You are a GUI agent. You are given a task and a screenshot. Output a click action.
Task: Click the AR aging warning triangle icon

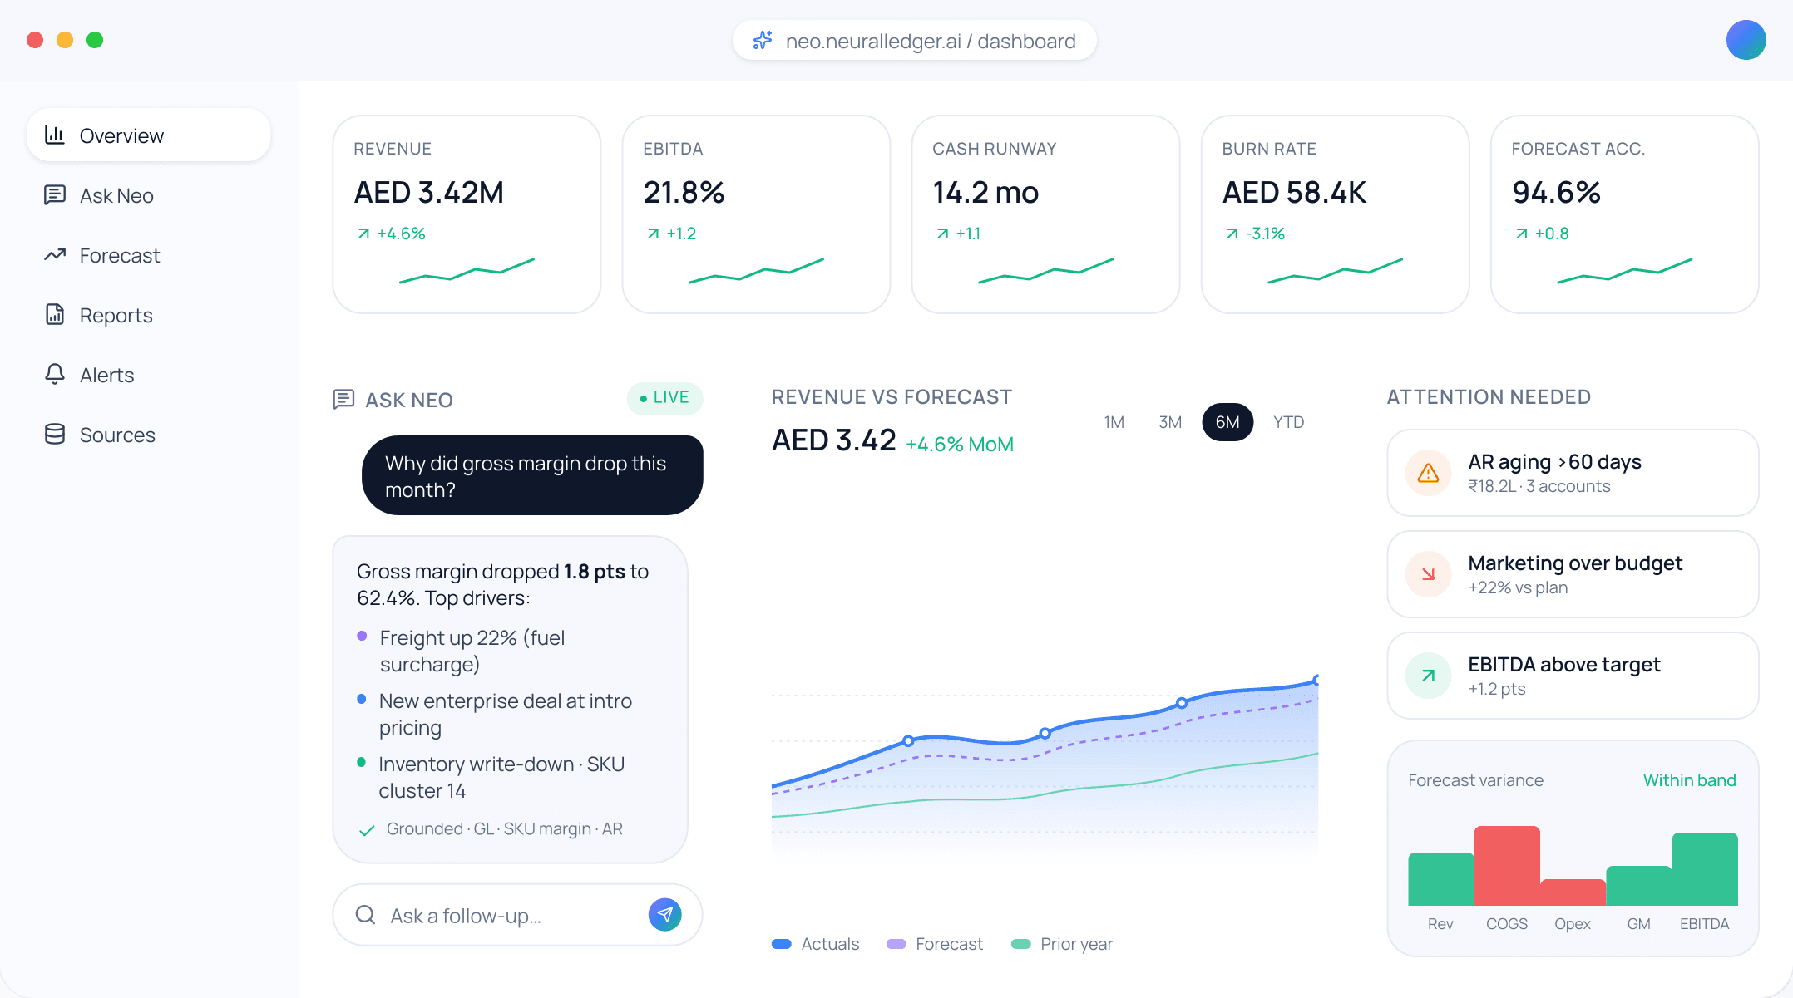[1428, 473]
